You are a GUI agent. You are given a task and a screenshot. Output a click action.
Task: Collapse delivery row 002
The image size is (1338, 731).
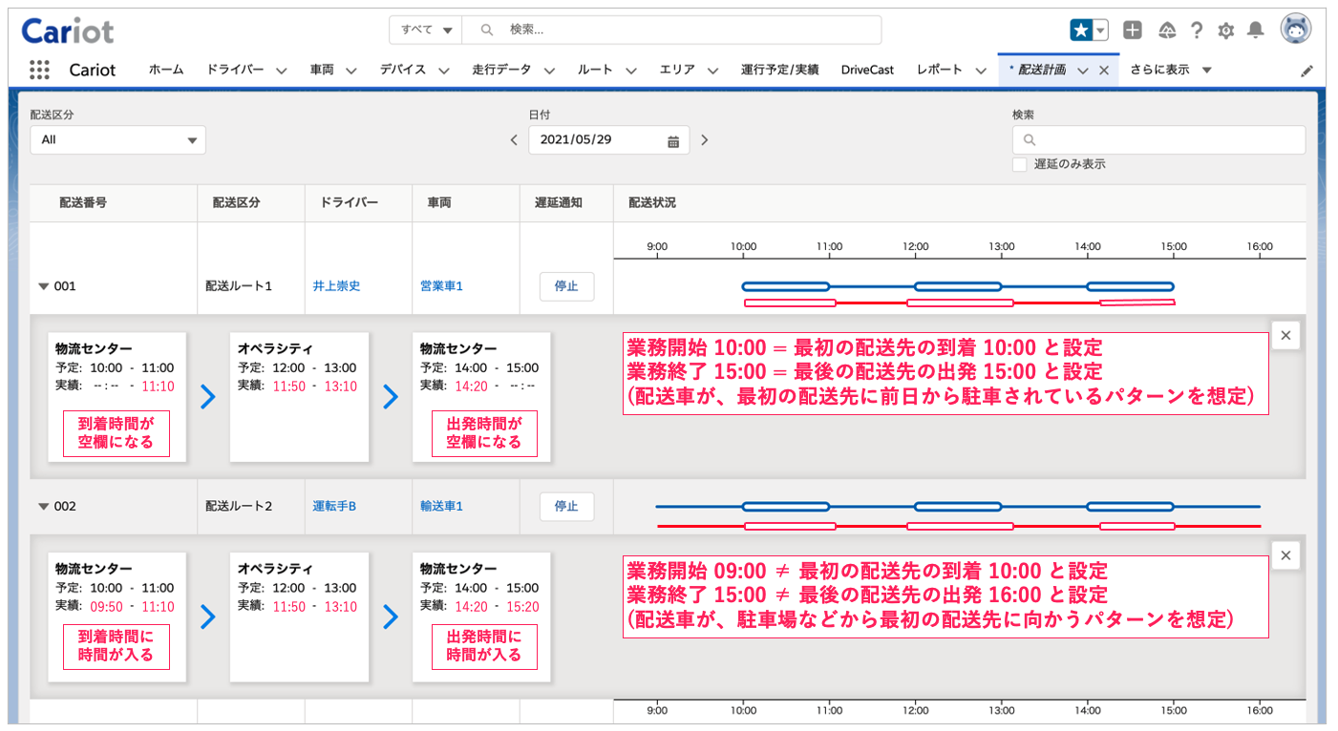(43, 507)
